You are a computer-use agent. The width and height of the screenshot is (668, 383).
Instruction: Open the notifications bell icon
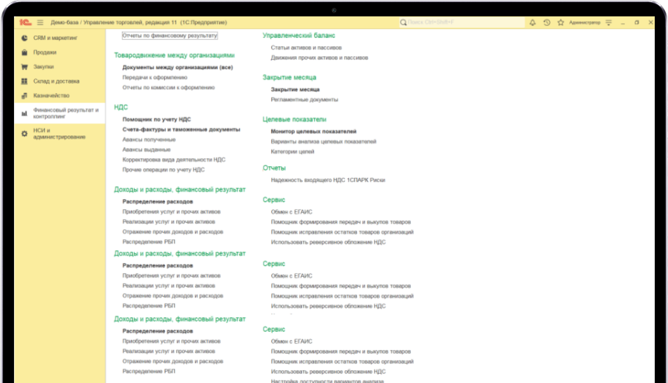coord(532,23)
